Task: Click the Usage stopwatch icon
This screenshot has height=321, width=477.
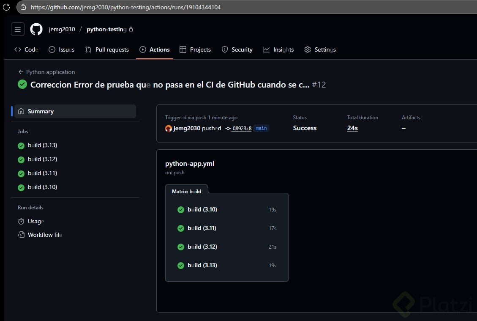Action: (21, 221)
